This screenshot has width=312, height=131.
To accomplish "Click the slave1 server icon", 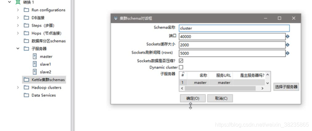I will tap(35, 64).
